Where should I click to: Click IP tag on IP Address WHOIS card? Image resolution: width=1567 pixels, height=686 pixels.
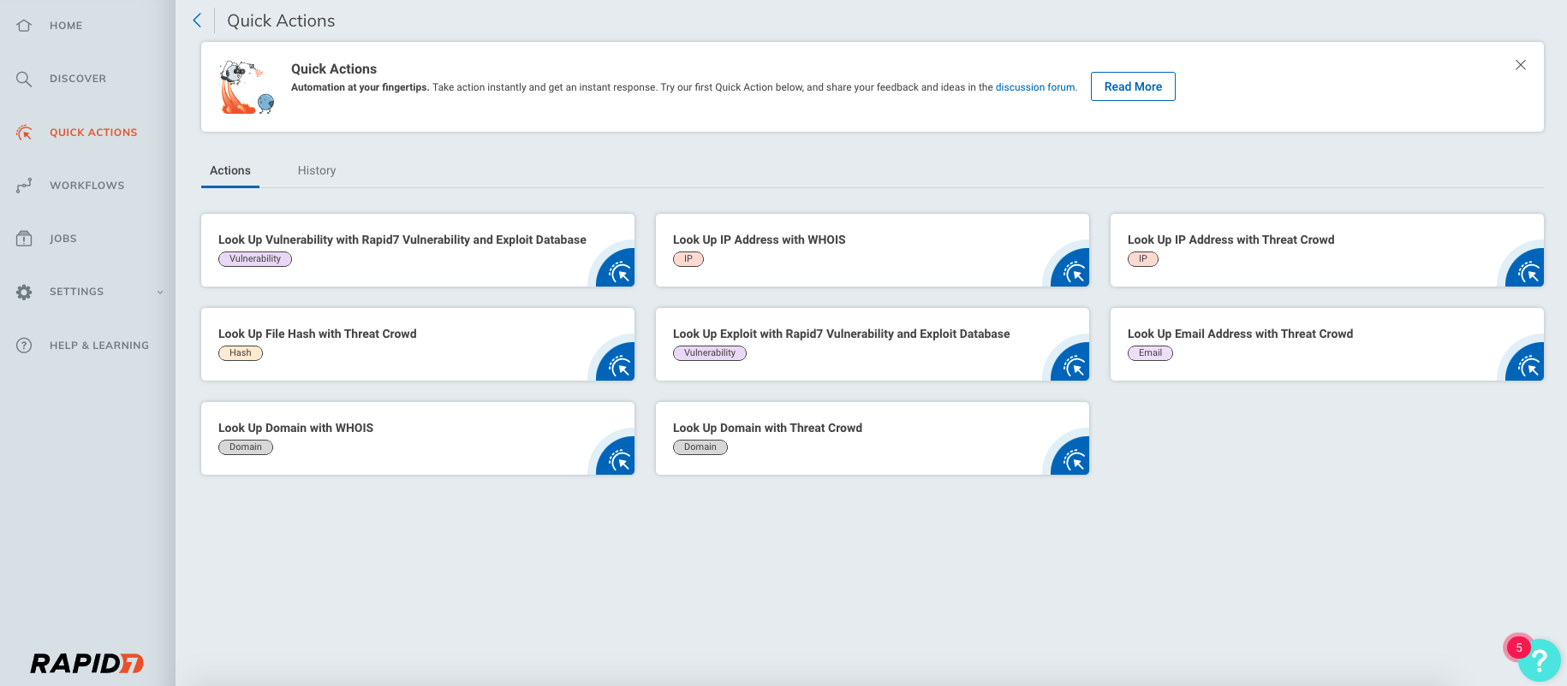688,259
